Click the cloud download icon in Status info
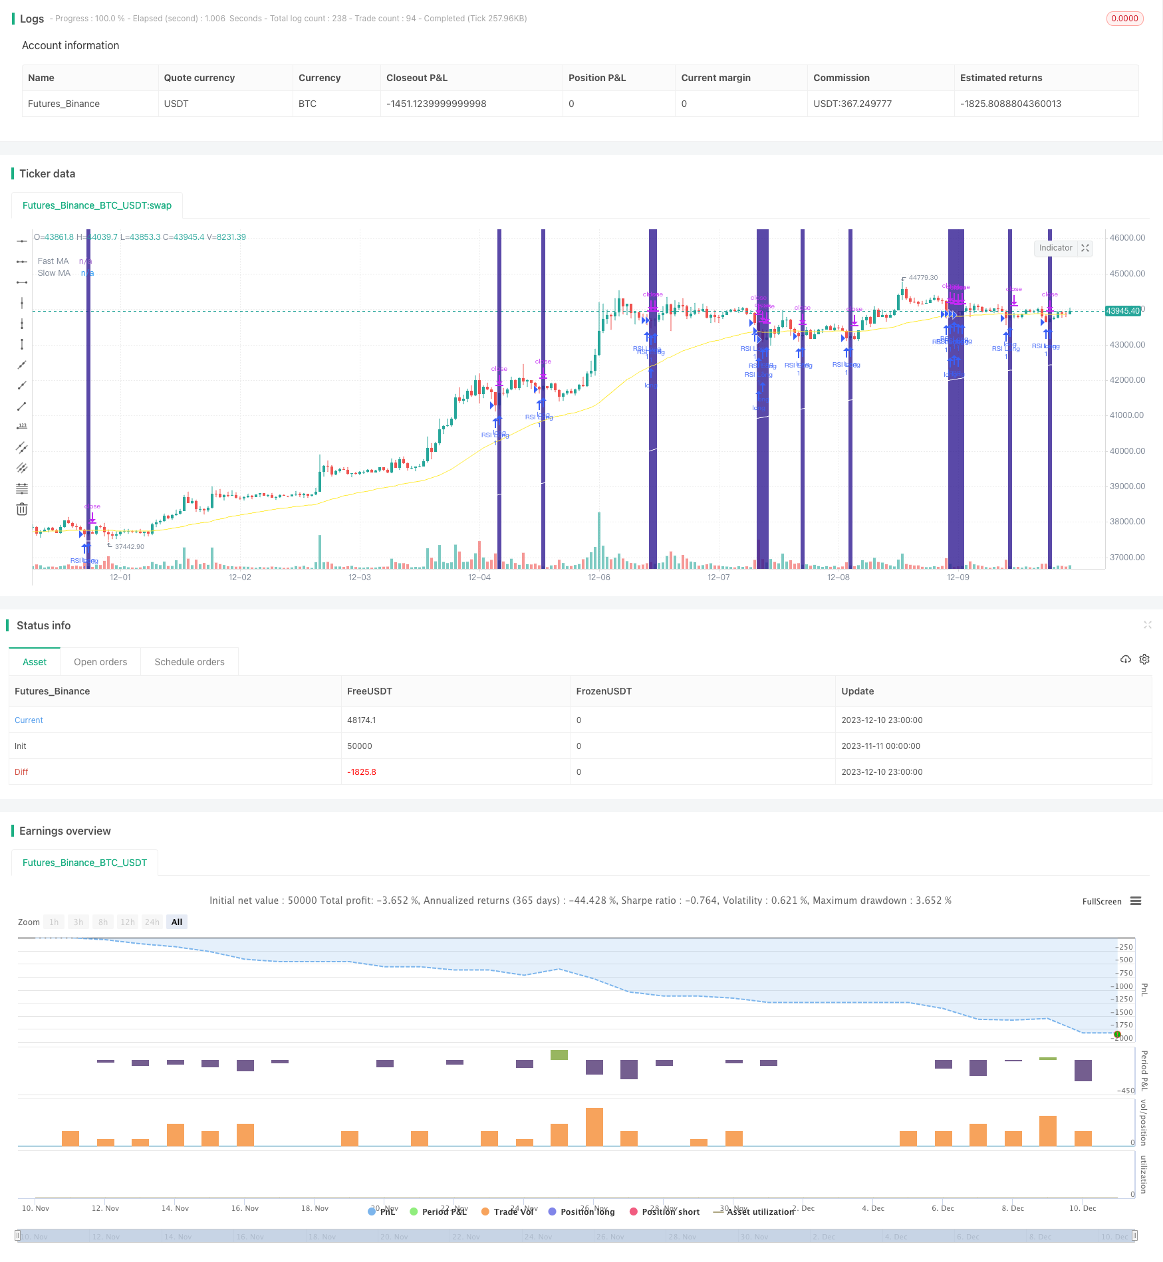The width and height of the screenshot is (1163, 1262). [1126, 659]
